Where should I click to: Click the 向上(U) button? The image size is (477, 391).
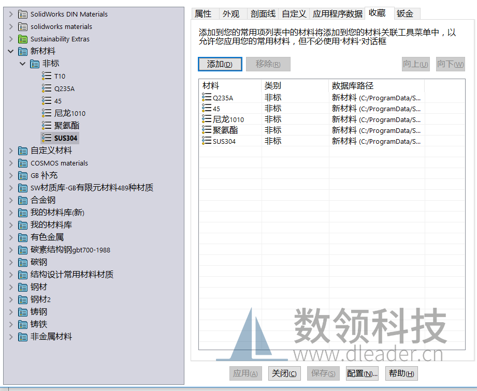[x=415, y=64]
